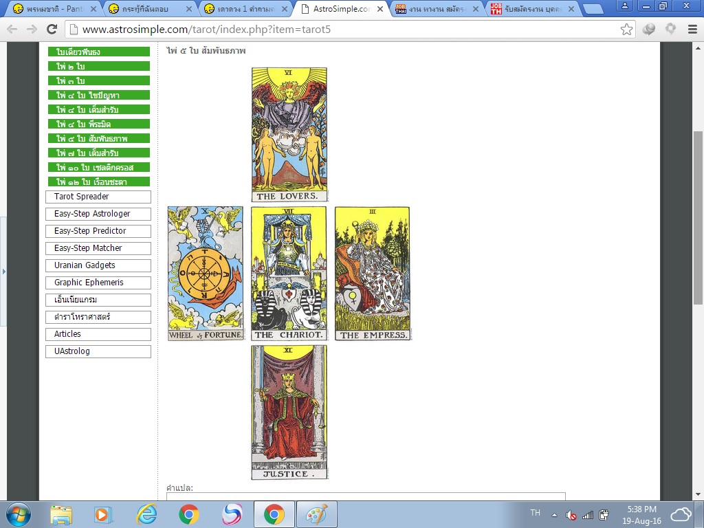Expand the left edge side-panel arrow
Image resolution: width=704 pixels, height=528 pixels.
pyautogui.click(x=3, y=271)
